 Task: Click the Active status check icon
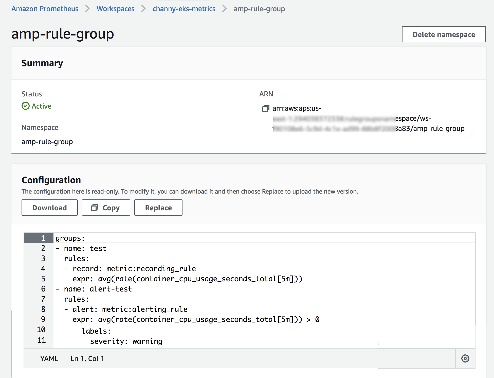tap(26, 106)
